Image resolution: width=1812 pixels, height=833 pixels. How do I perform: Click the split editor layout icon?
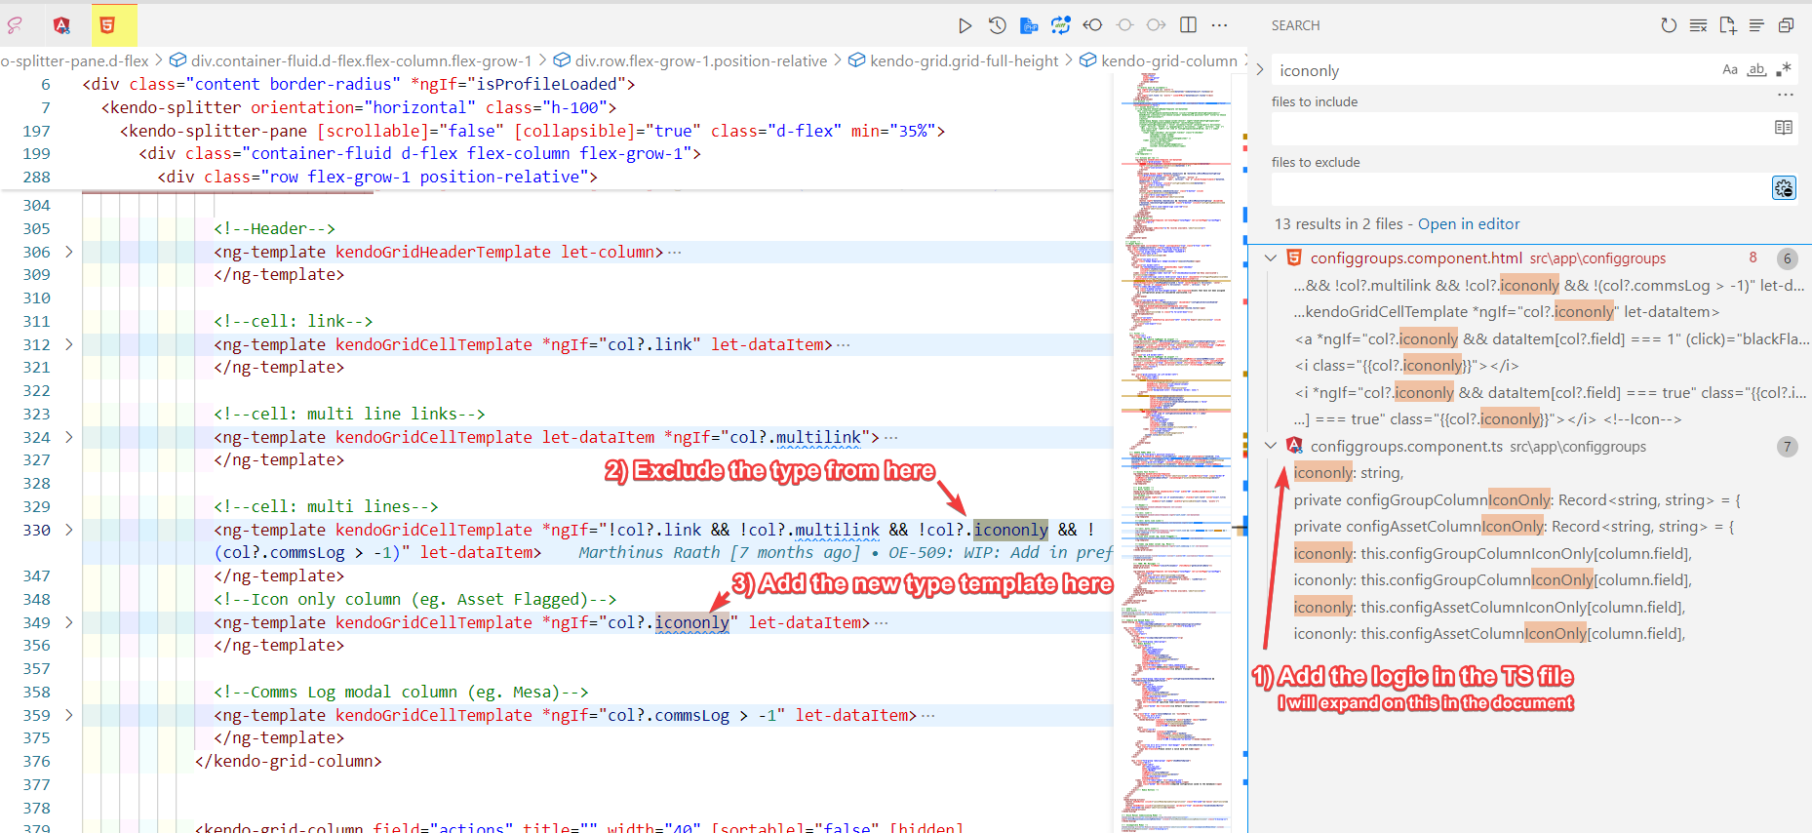click(1188, 25)
